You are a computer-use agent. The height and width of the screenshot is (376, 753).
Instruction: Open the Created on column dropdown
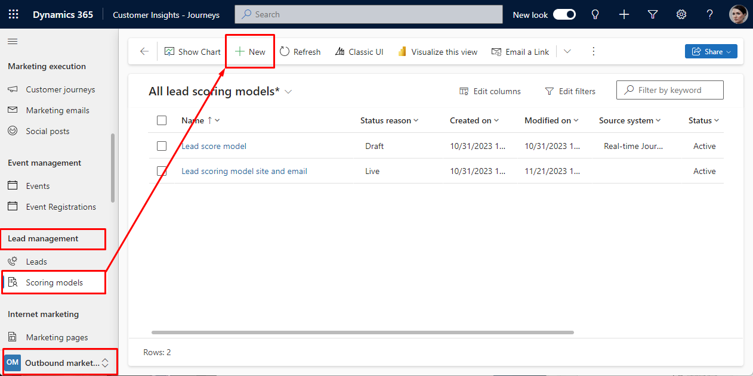click(474, 120)
